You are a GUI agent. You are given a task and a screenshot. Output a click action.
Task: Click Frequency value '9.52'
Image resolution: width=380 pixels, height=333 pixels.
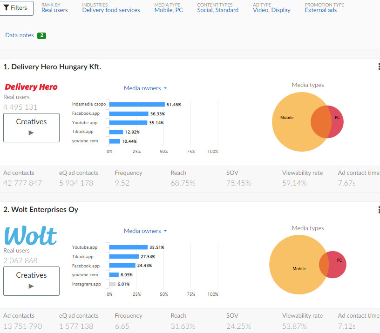click(x=122, y=183)
